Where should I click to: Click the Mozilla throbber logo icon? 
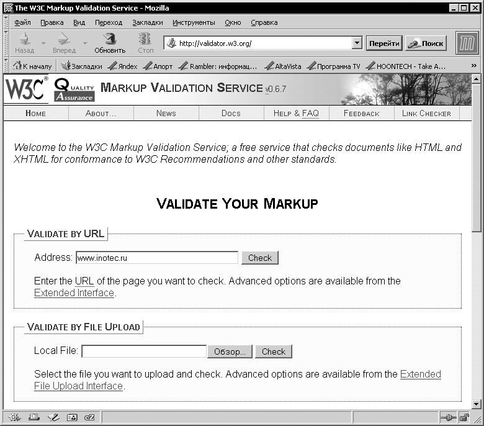pyautogui.click(x=467, y=43)
